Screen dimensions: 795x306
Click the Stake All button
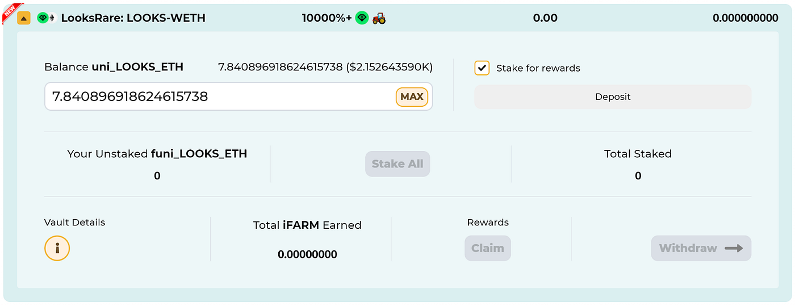[397, 164]
